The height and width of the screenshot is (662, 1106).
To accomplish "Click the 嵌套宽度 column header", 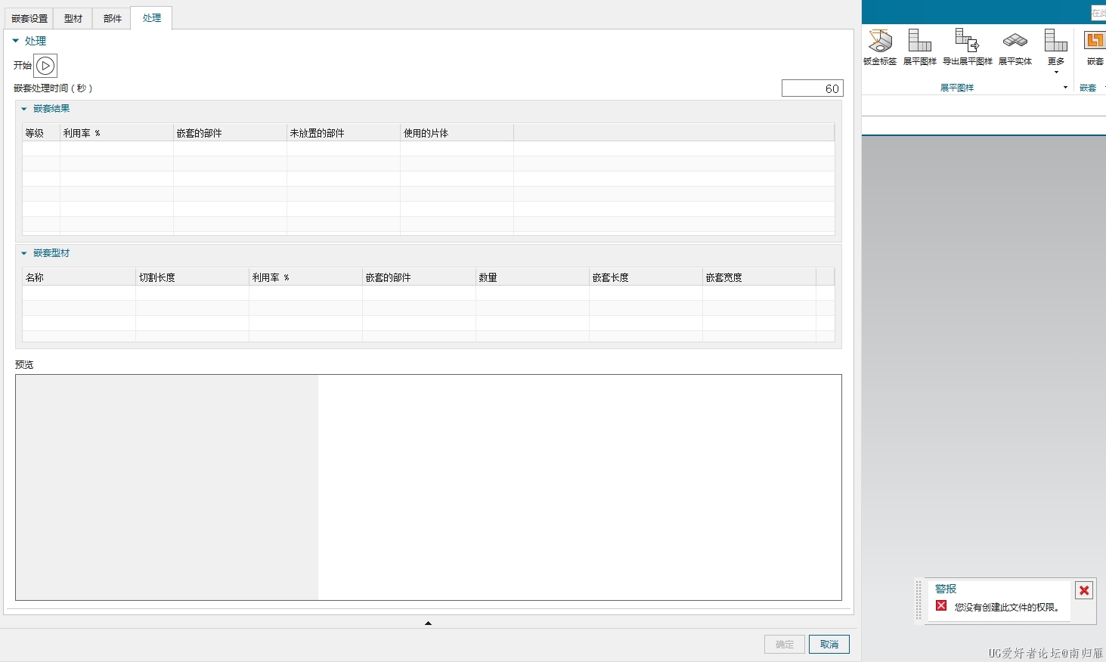I will [x=759, y=277].
